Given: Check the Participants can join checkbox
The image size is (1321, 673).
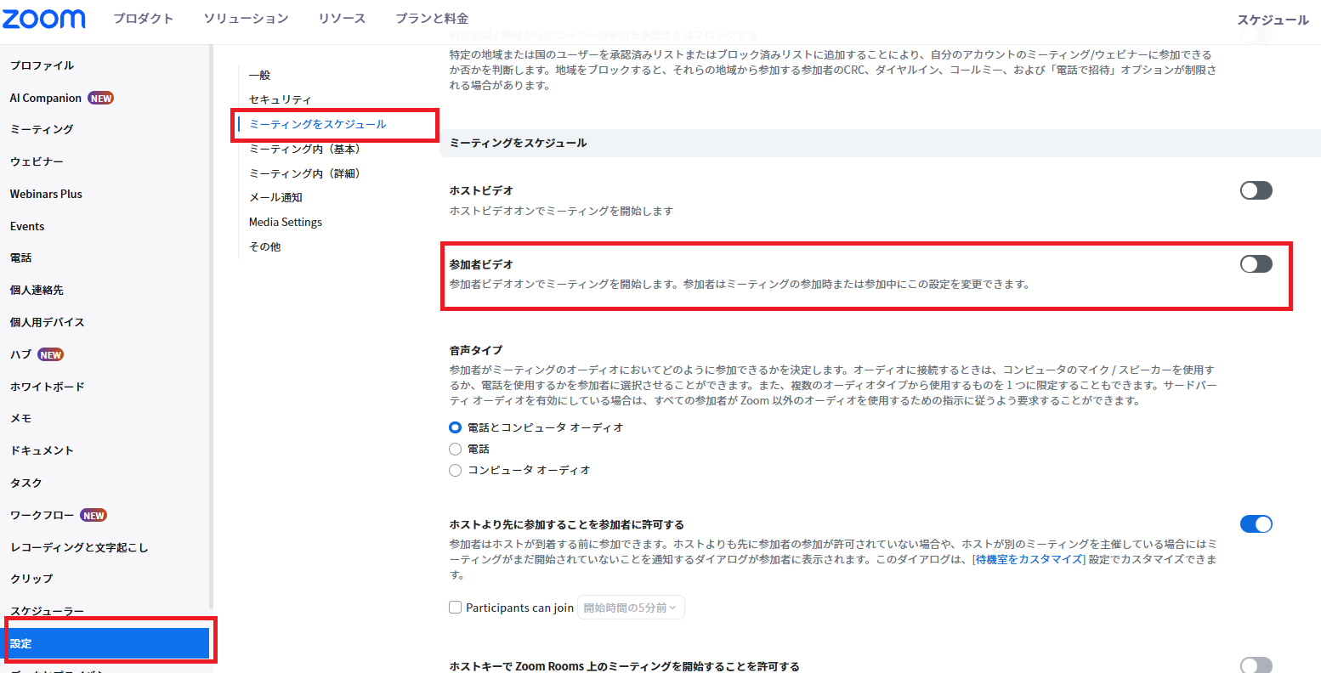Looking at the screenshot, I should [x=456, y=608].
